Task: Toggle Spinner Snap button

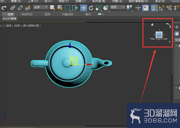Action: (176, 8)
